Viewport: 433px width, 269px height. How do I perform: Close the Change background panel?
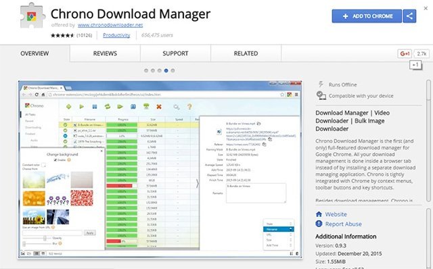pyautogui.click(x=101, y=151)
